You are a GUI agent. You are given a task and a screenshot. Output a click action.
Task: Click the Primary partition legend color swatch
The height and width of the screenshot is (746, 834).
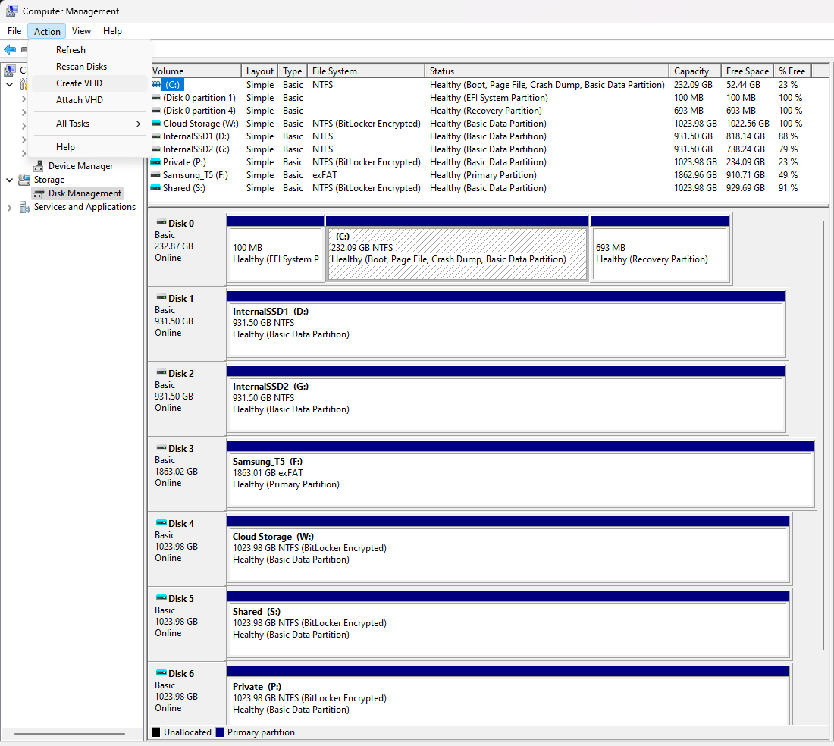click(220, 732)
